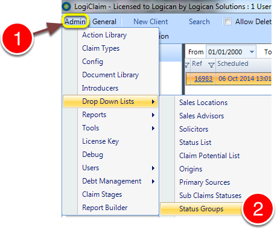Choose Introducers in the Admin menu
280x230 pixels.
pyautogui.click(x=110, y=88)
